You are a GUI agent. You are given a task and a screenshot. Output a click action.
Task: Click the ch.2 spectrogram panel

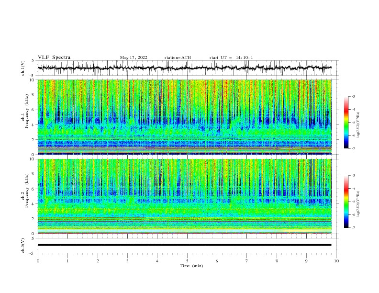185,196
